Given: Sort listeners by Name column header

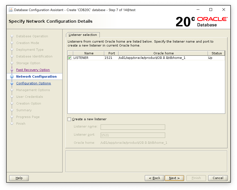Looking at the screenshot, I should click(89, 53).
